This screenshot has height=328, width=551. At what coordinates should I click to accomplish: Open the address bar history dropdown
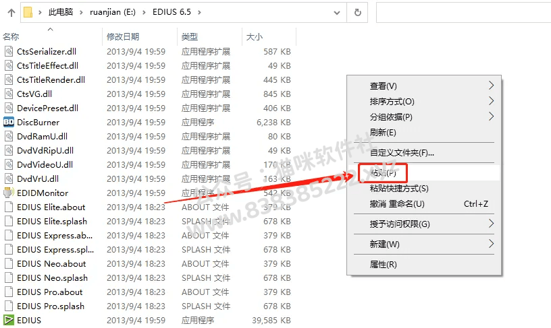pos(337,13)
